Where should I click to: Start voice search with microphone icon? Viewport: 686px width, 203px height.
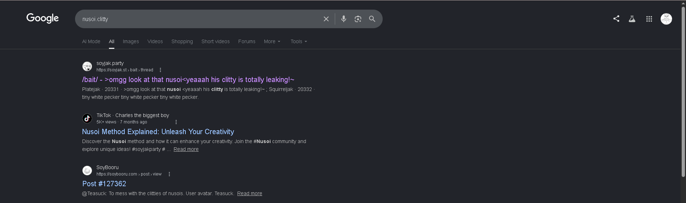tap(344, 19)
